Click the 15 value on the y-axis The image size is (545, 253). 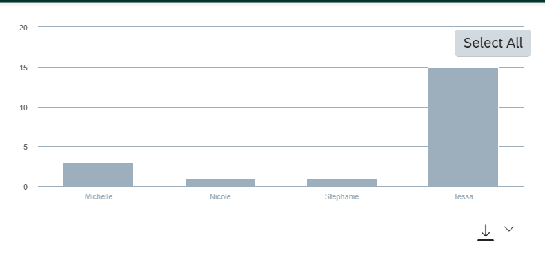point(23,68)
